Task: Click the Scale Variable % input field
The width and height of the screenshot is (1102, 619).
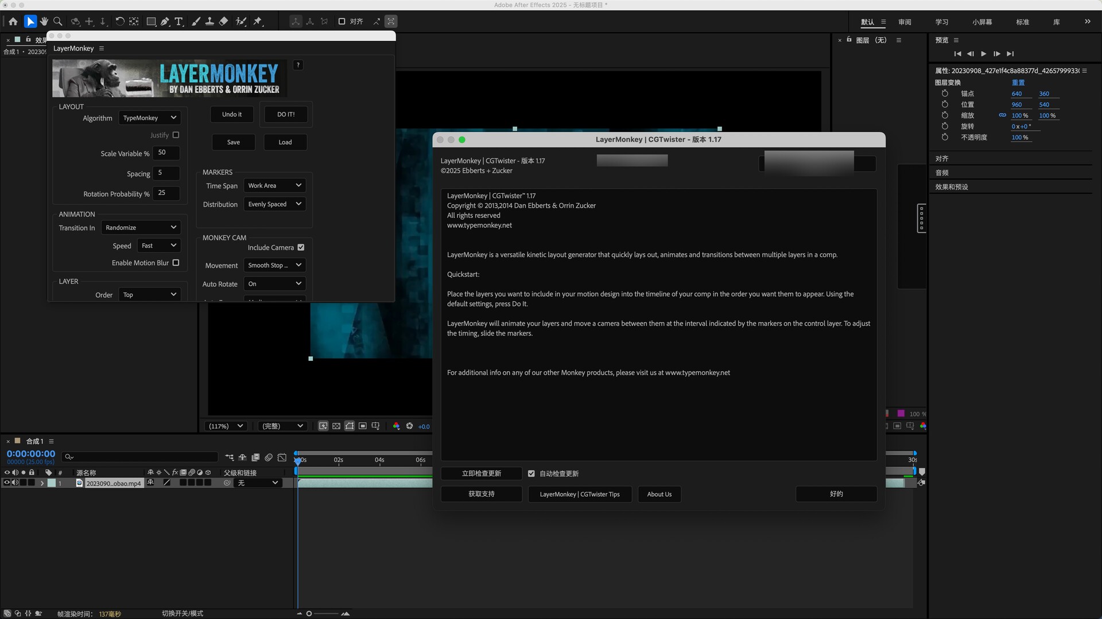Action: click(166, 153)
